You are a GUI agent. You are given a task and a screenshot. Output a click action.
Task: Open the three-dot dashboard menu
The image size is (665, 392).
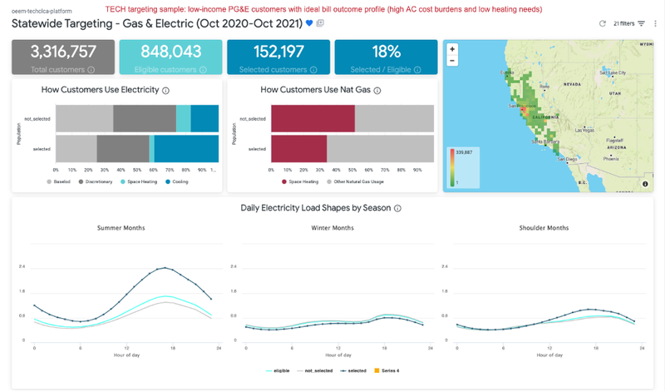pos(655,23)
